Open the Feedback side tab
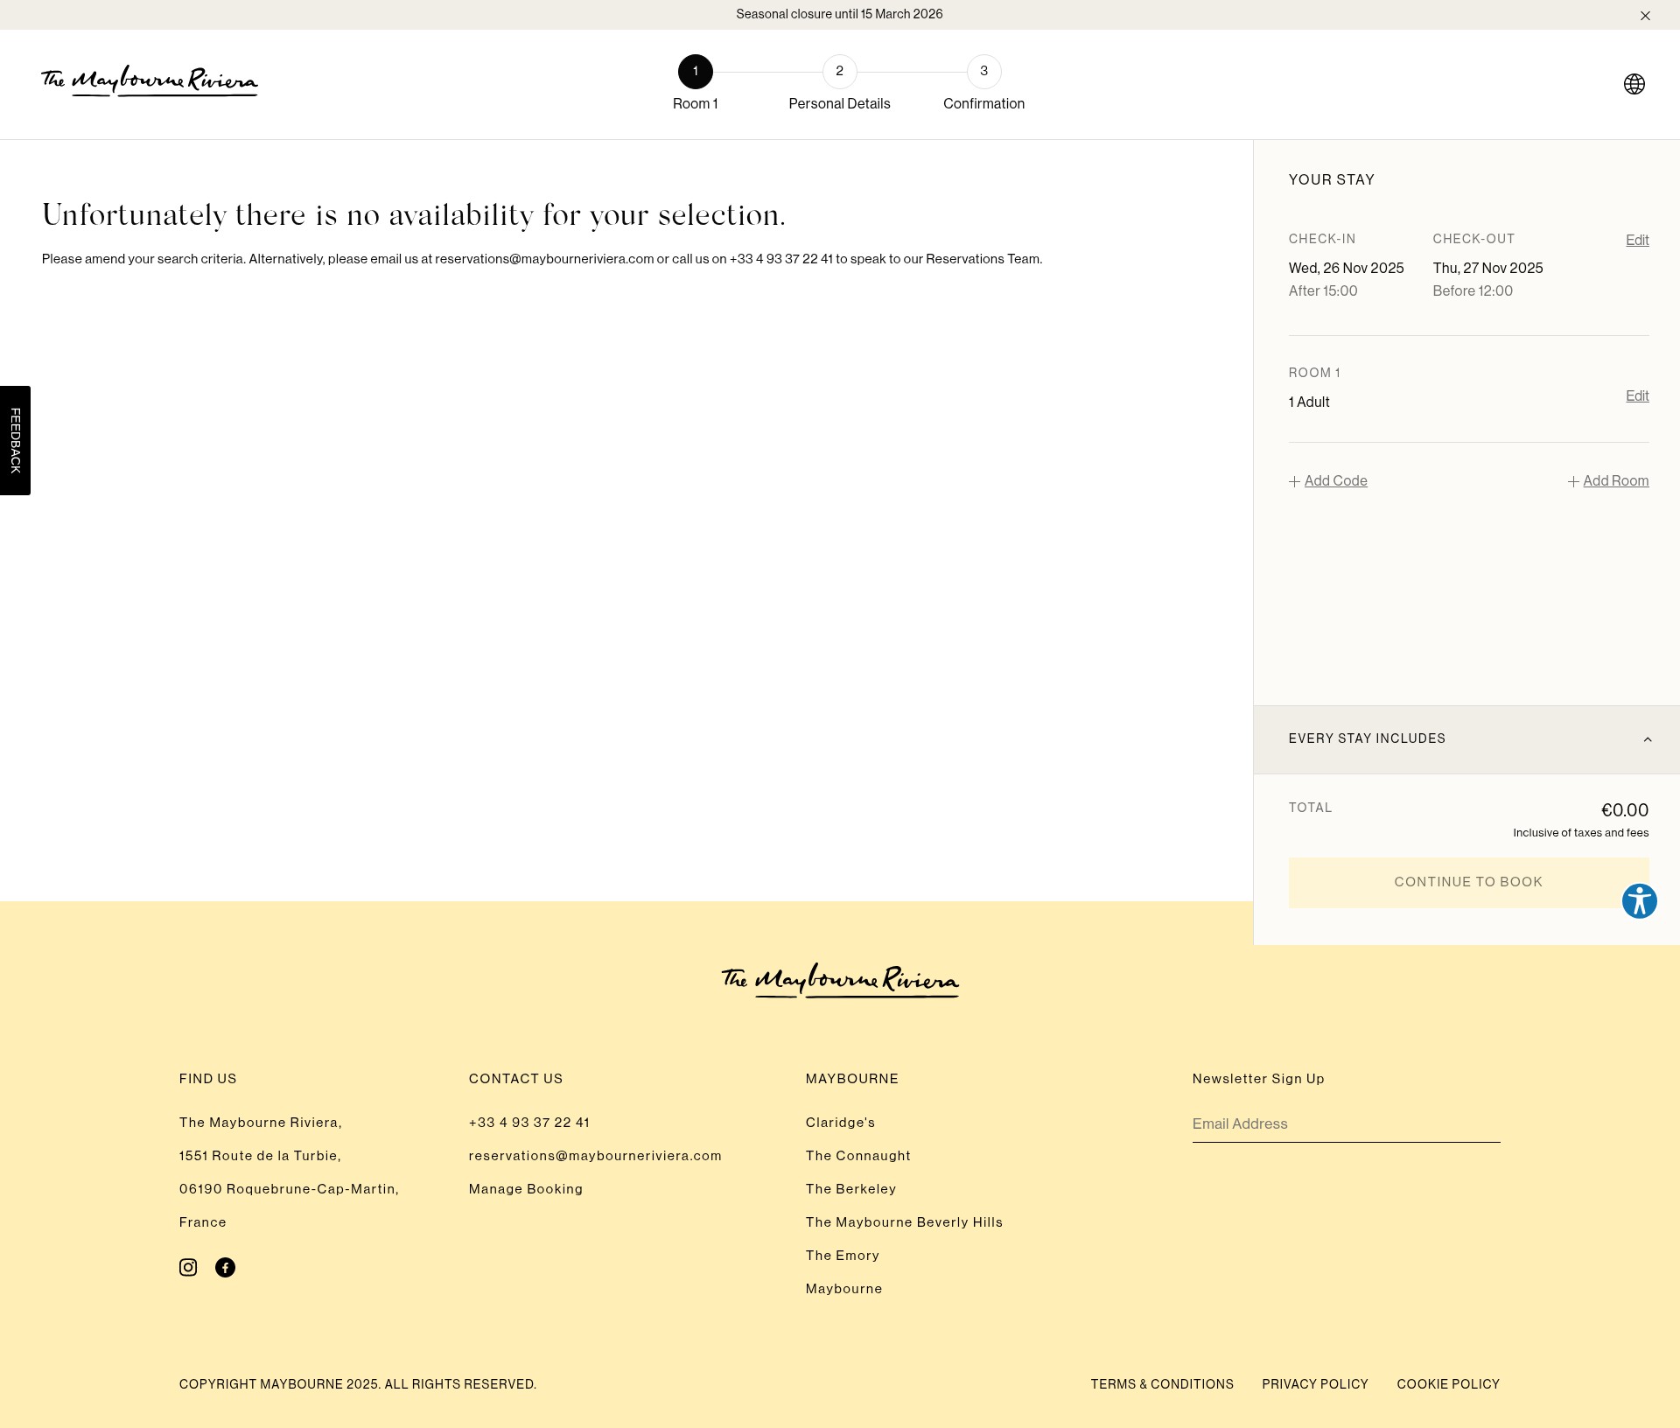The width and height of the screenshot is (1680, 1428). 15,440
